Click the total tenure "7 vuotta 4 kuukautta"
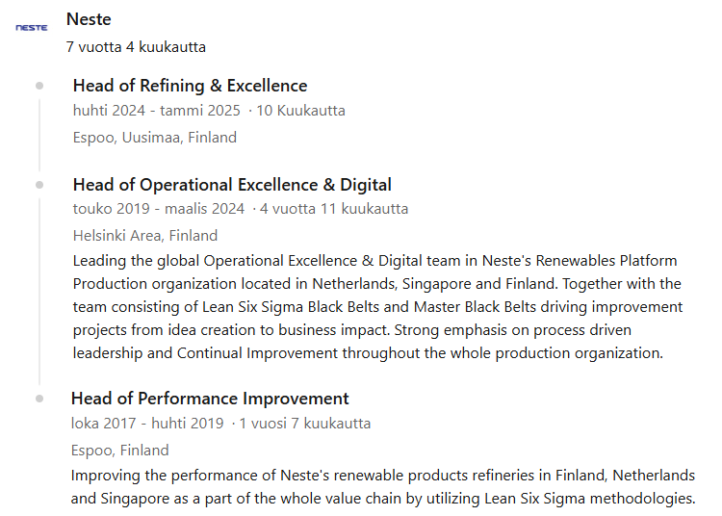 pyautogui.click(x=136, y=46)
